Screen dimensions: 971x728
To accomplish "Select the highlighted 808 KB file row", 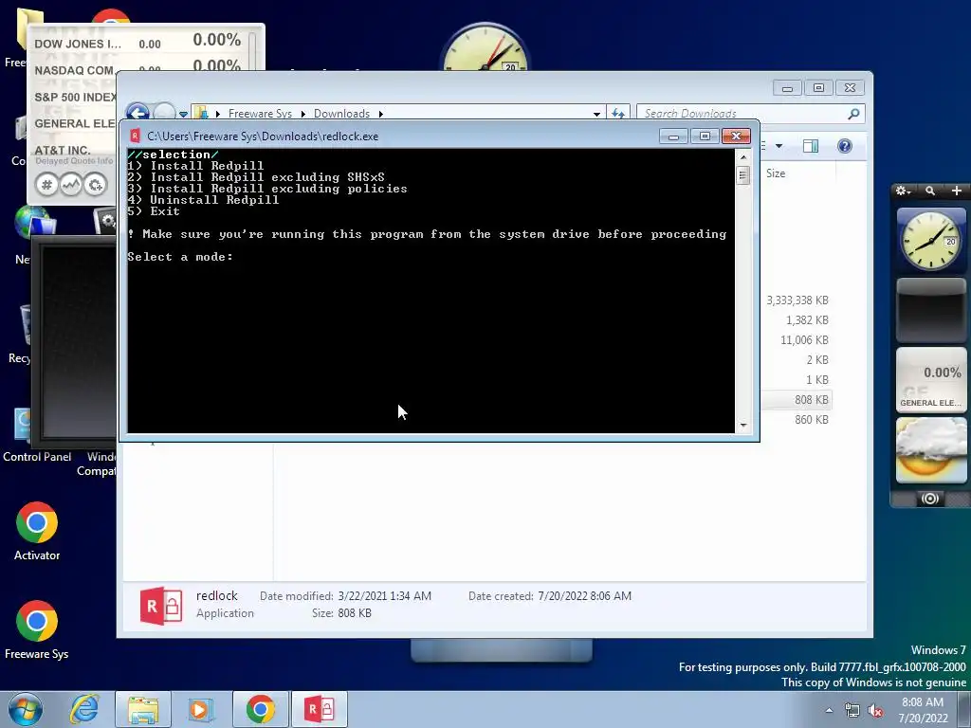I will tap(797, 400).
